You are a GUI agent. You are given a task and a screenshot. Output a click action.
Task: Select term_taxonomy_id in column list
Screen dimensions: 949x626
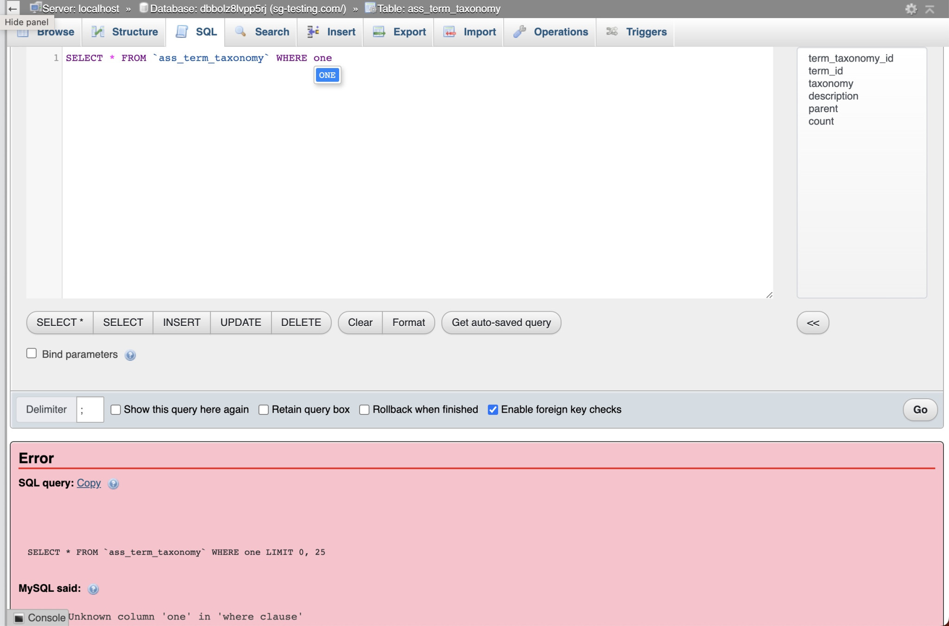pos(850,58)
